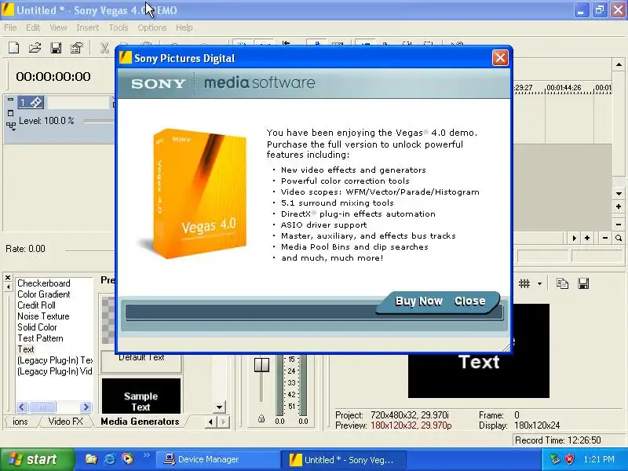Open the Insert menu
This screenshot has height=471, width=628.
pos(87,27)
